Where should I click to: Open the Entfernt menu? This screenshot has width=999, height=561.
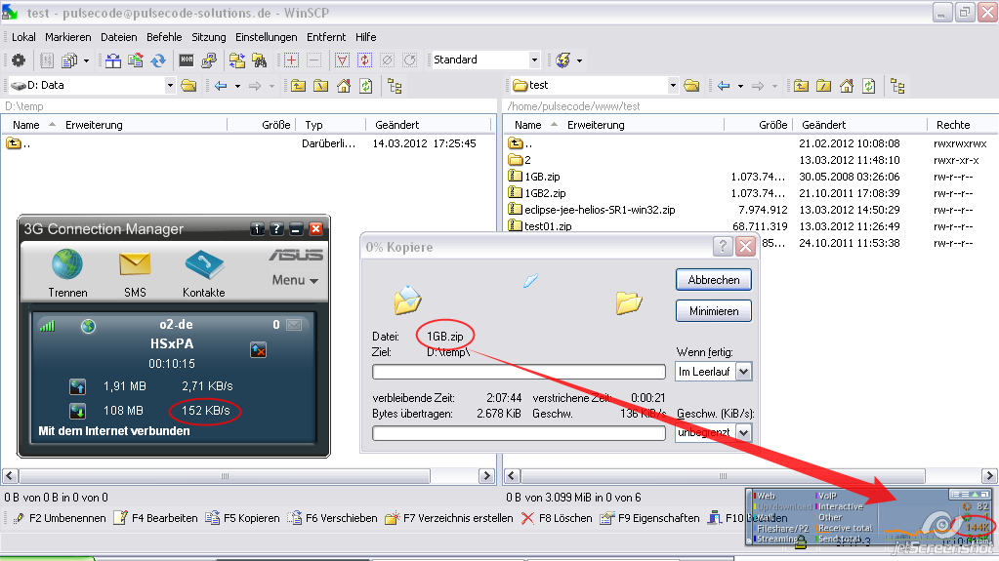tap(325, 37)
